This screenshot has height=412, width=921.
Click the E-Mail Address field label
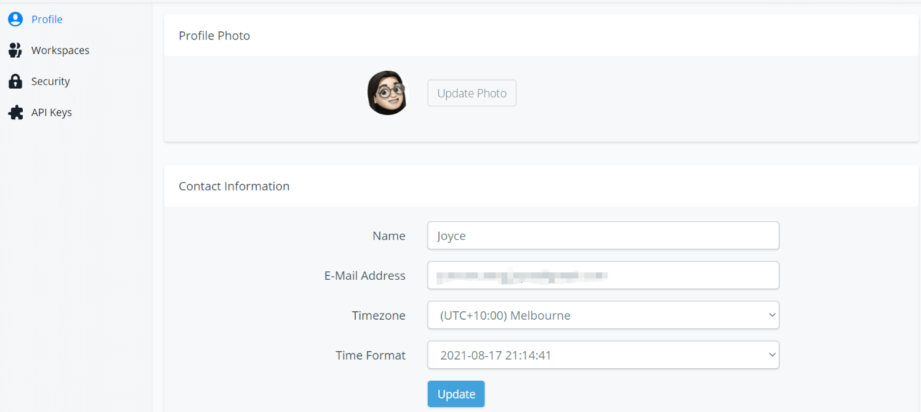(x=365, y=275)
